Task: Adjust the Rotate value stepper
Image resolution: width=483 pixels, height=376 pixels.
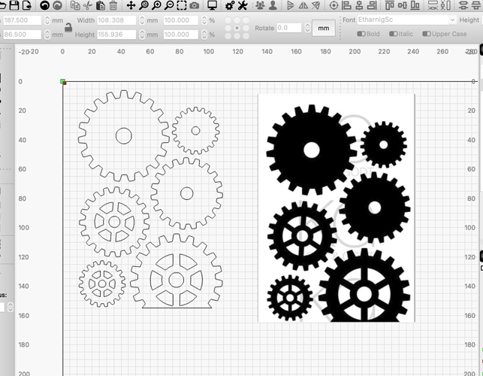Action: point(307,28)
